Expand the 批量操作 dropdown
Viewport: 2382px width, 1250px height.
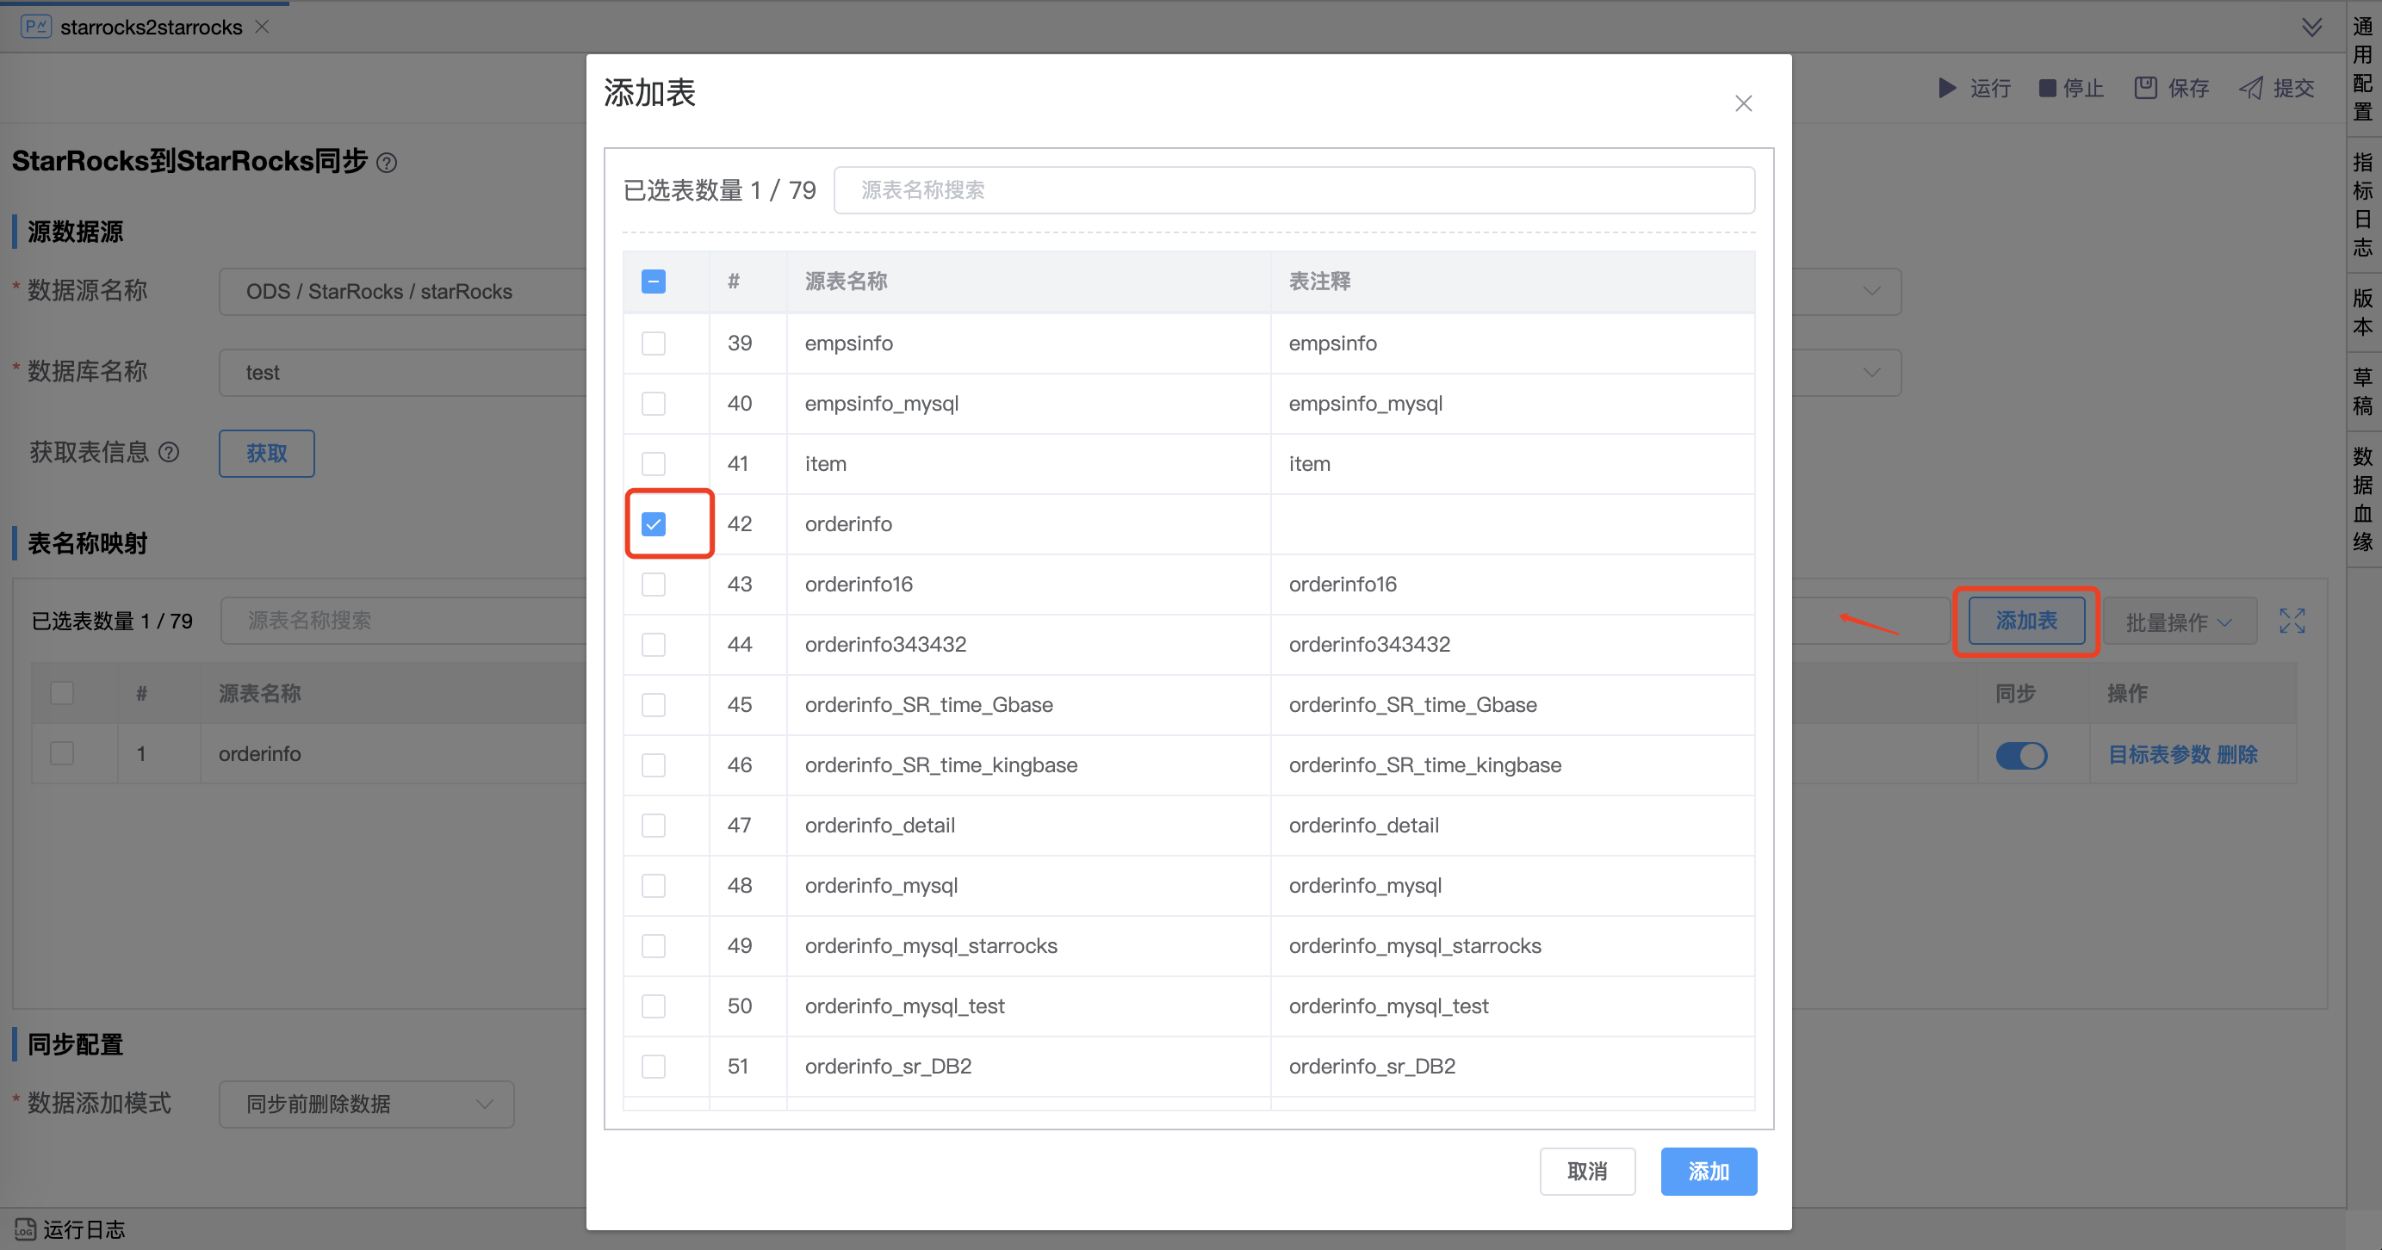click(x=2178, y=622)
